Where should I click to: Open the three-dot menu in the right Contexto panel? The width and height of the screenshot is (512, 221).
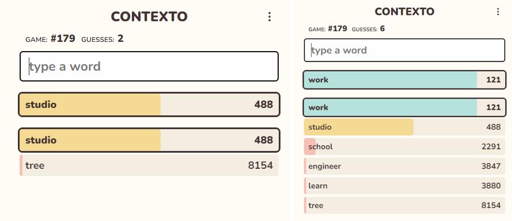coord(498,11)
